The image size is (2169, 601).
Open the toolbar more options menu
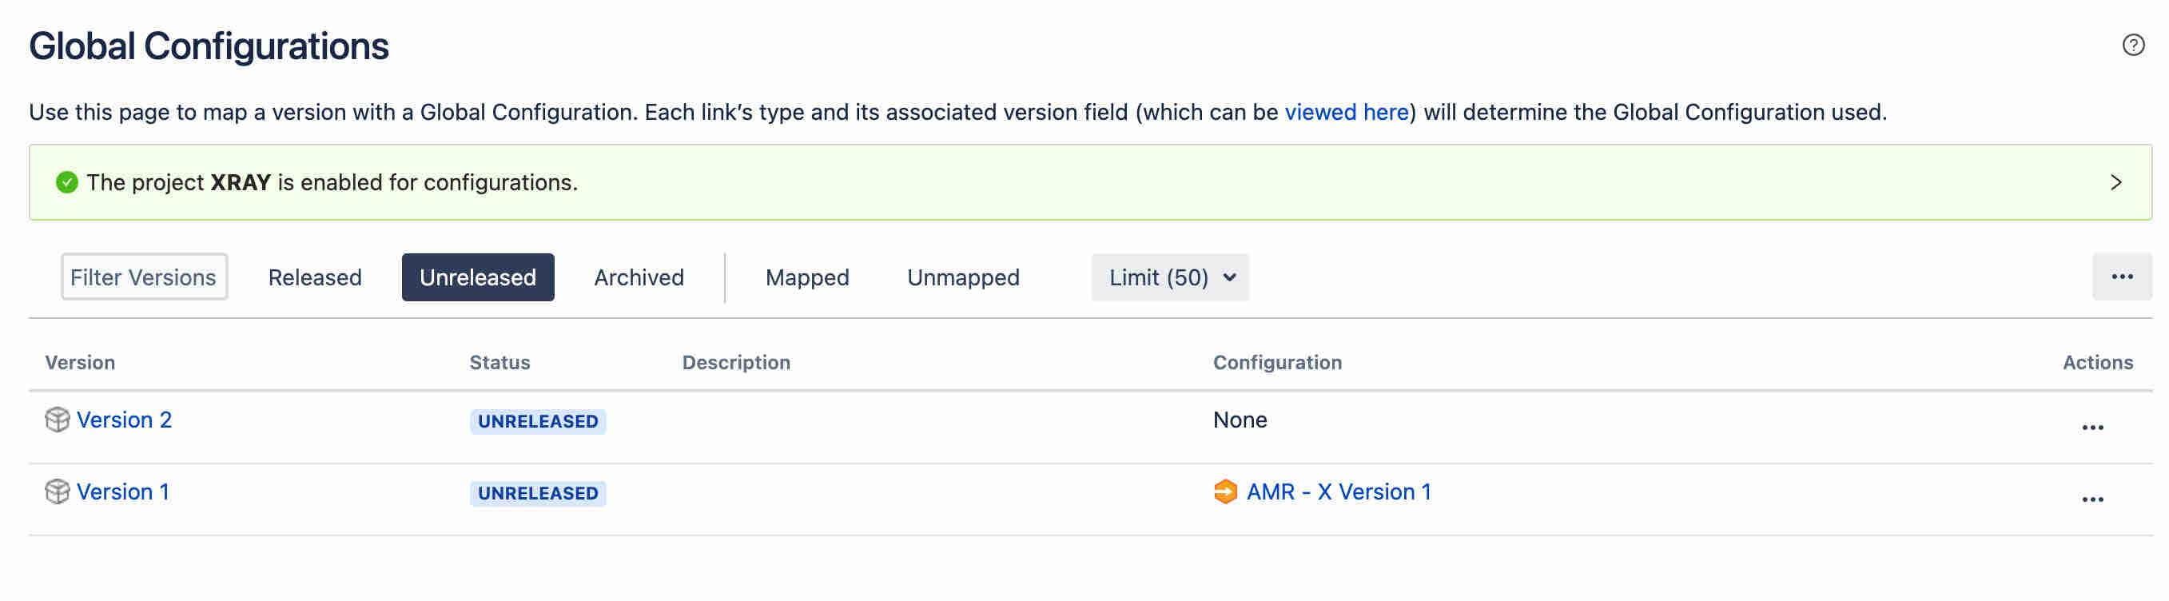[2121, 277]
